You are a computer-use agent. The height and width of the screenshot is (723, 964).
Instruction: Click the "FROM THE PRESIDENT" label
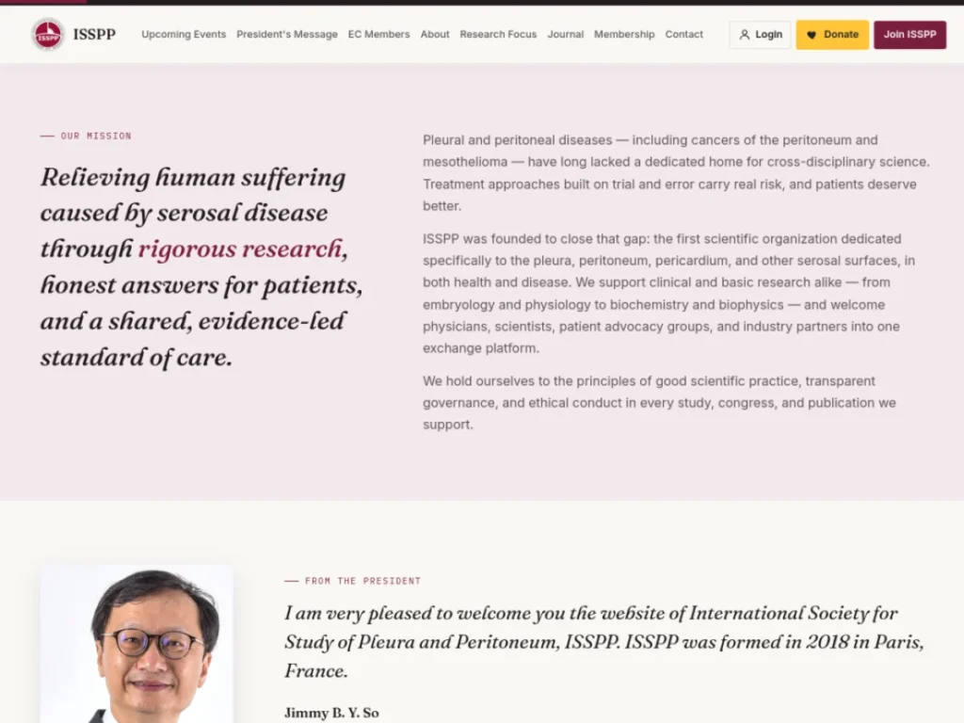point(362,581)
